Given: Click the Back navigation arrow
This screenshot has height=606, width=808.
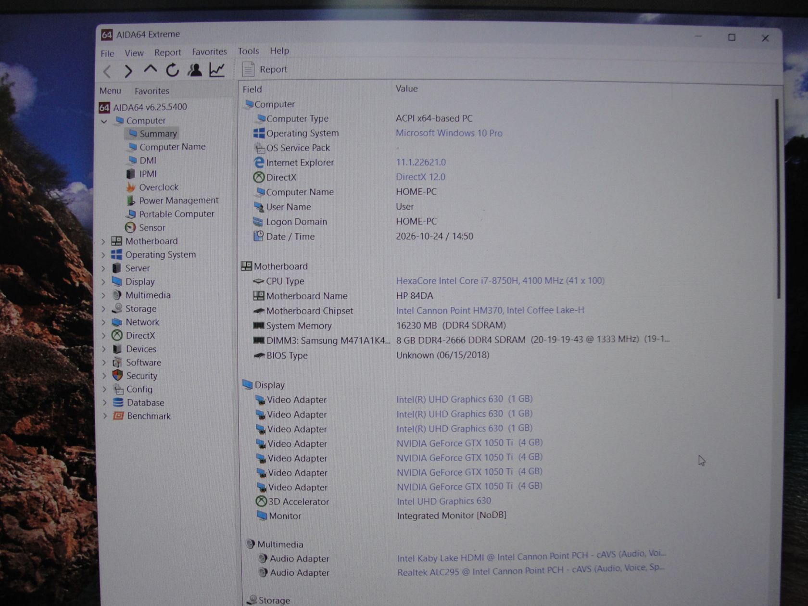Looking at the screenshot, I should coord(108,72).
